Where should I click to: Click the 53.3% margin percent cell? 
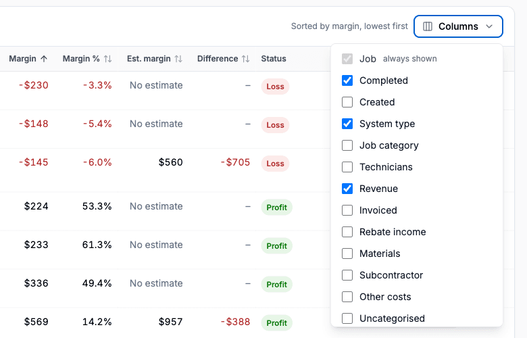click(x=97, y=206)
